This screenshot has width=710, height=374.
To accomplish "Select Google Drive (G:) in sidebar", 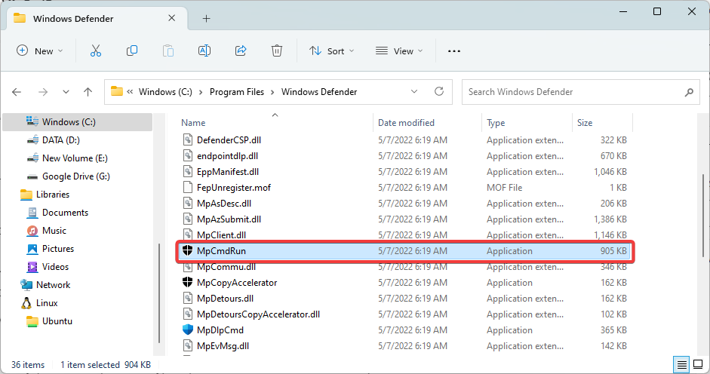I will pyautogui.click(x=78, y=176).
